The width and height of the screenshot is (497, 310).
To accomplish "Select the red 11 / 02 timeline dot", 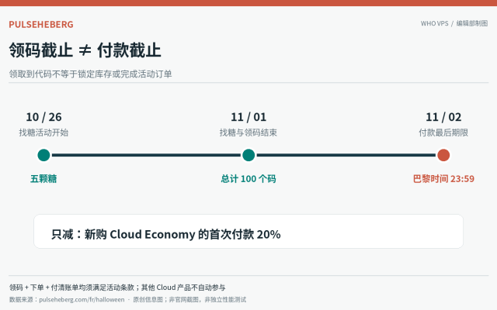I will (x=443, y=155).
